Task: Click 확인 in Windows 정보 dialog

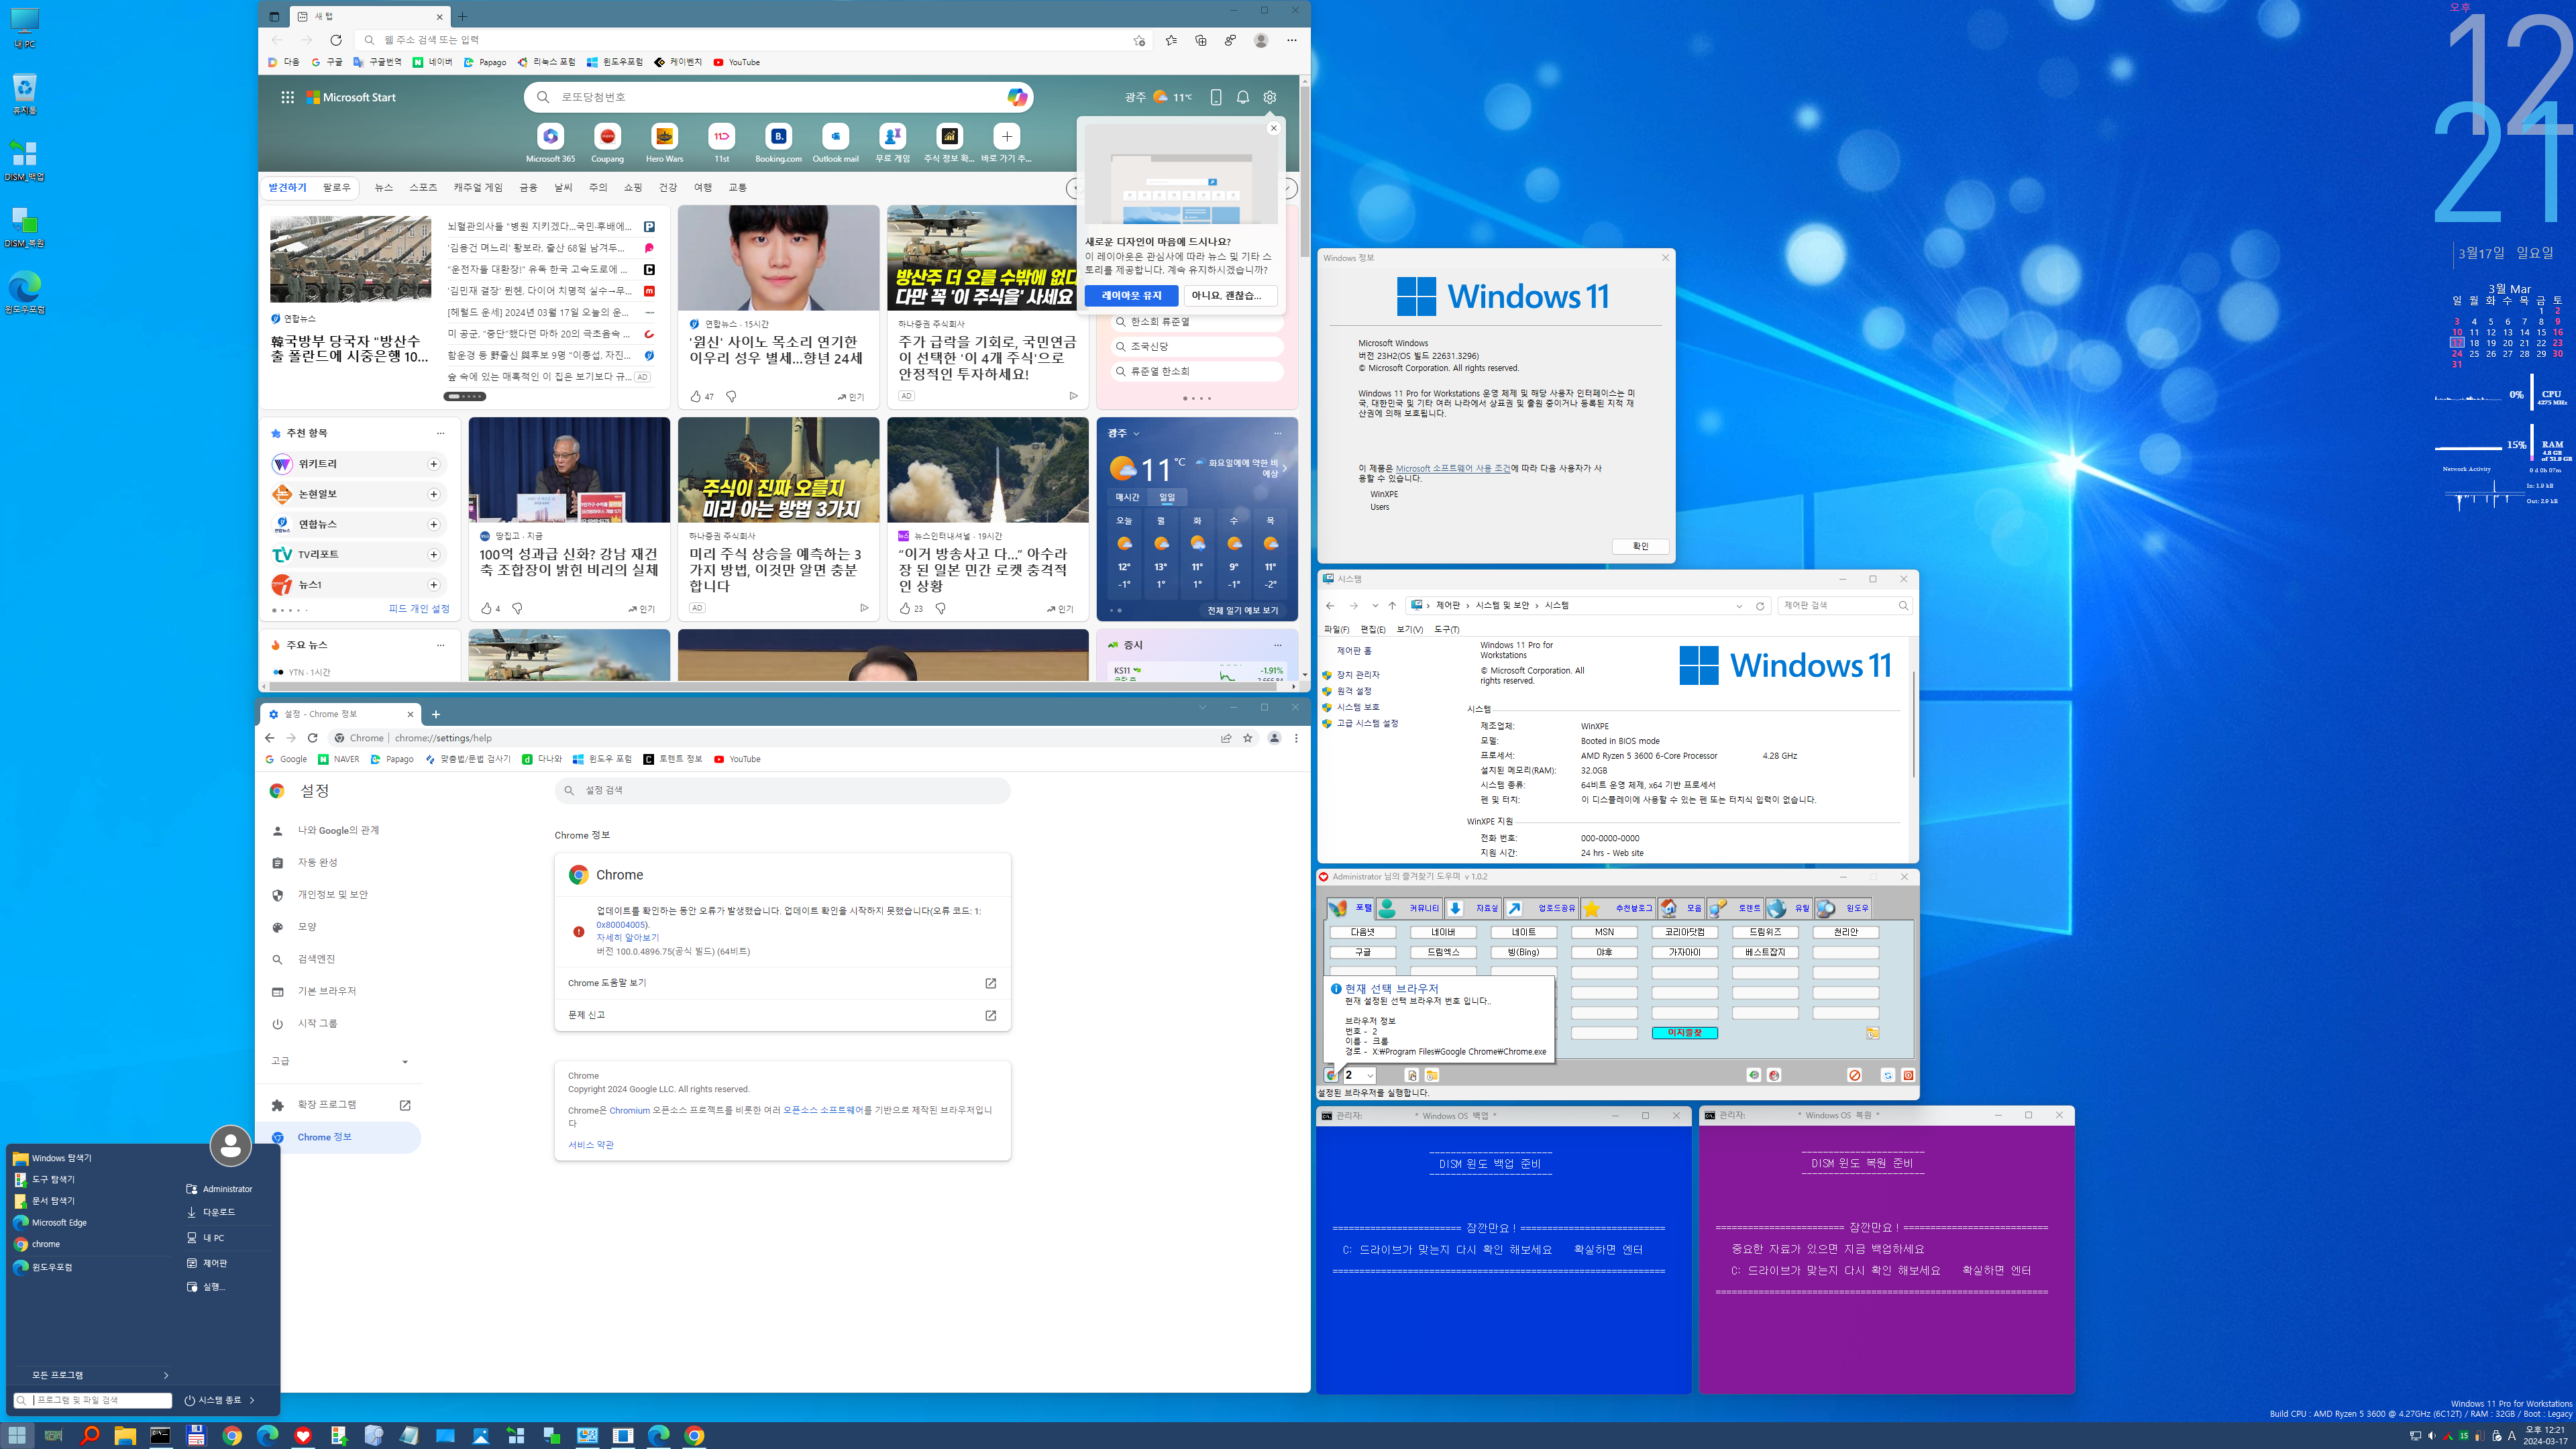Action: point(1640,546)
